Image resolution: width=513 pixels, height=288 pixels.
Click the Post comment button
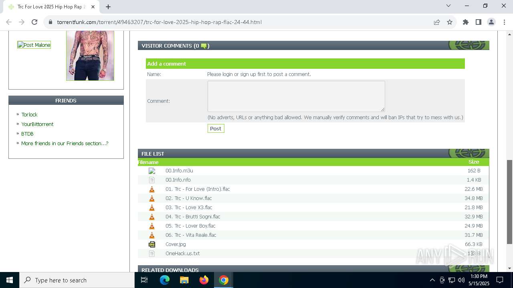tap(216, 128)
